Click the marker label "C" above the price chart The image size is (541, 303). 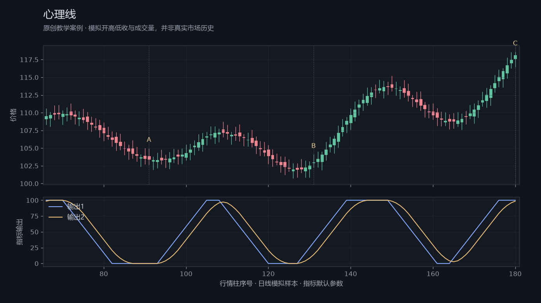pyautogui.click(x=515, y=43)
